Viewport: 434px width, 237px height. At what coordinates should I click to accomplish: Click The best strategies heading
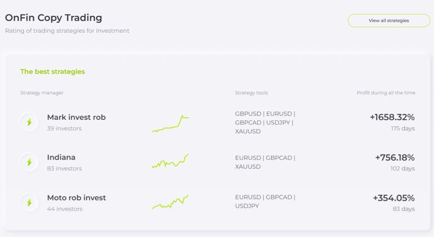(53, 72)
